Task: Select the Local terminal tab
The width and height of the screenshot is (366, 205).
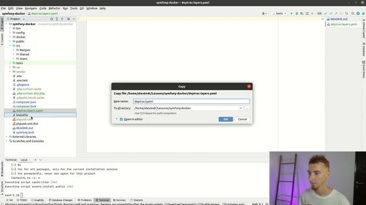Action: (x=24, y=160)
